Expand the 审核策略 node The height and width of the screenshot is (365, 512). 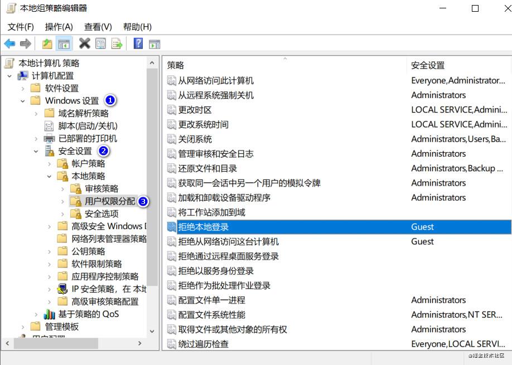click(x=62, y=189)
